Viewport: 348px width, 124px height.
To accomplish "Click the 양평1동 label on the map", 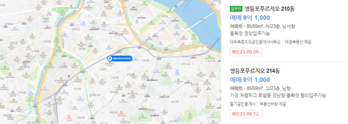I will coord(75,29).
